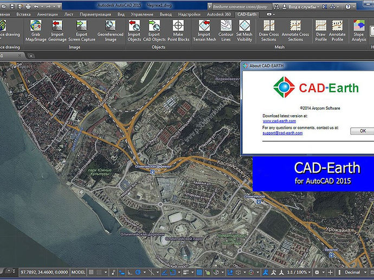Close the current drawing file tab
The image size is (374, 280).
(x=20, y=56)
